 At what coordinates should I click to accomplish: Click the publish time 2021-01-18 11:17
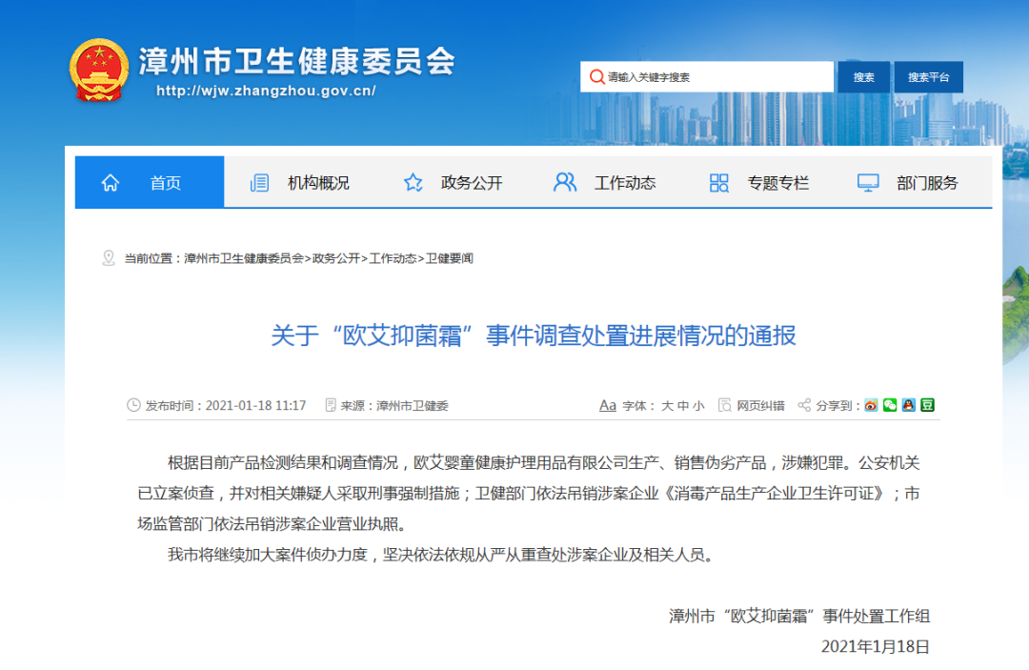(256, 406)
